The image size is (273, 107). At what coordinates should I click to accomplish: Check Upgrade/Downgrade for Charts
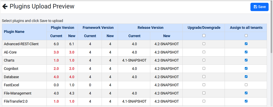204,60
